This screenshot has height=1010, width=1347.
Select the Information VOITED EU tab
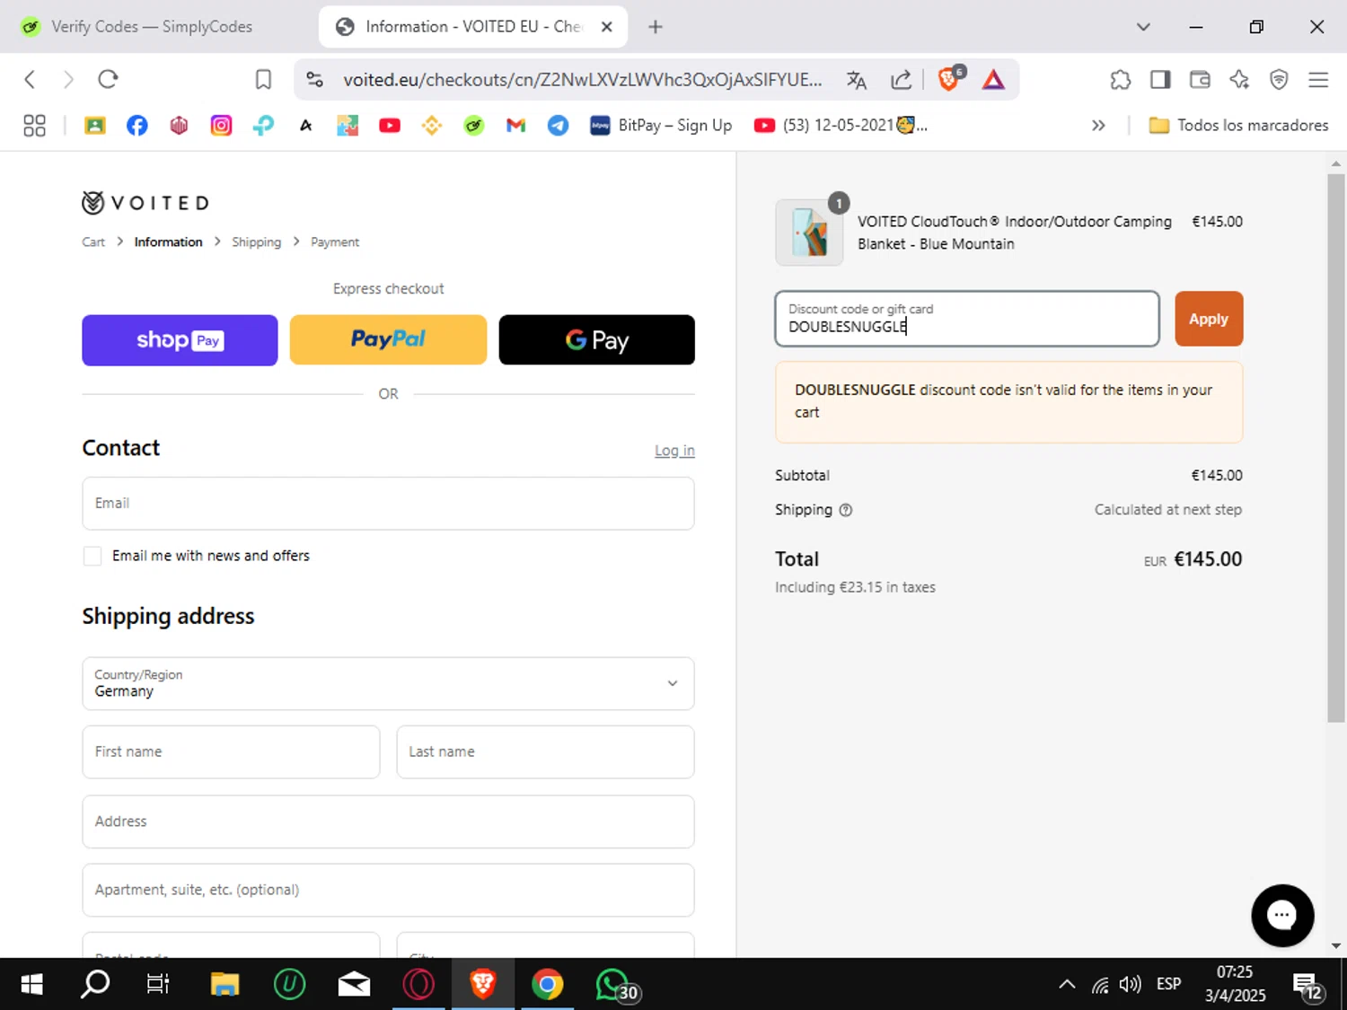473,27
